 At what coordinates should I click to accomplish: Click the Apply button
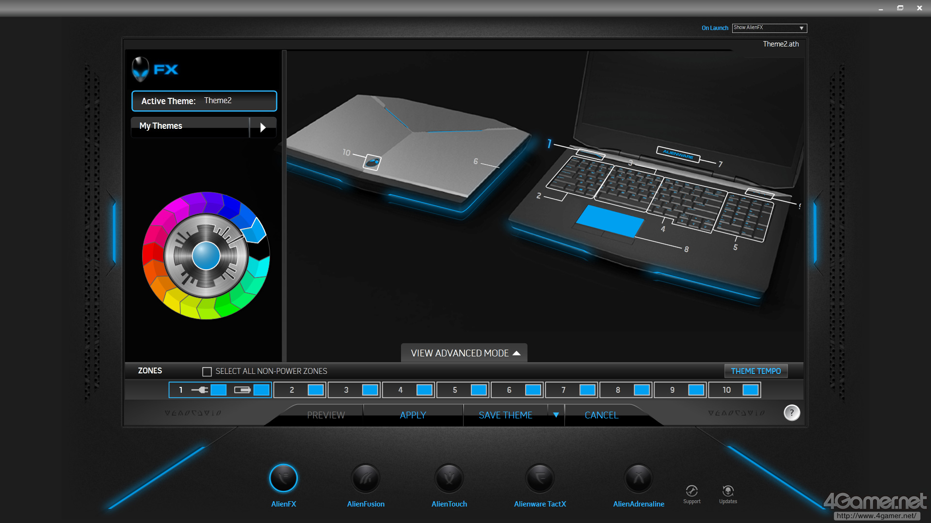tap(413, 415)
